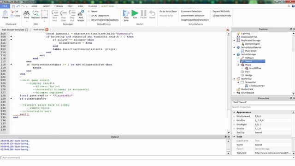Image resolution: width=295 pixels, height=166 pixels.
Task: Fold code at line 109
Action: pyautogui.click(x=11, y=36)
